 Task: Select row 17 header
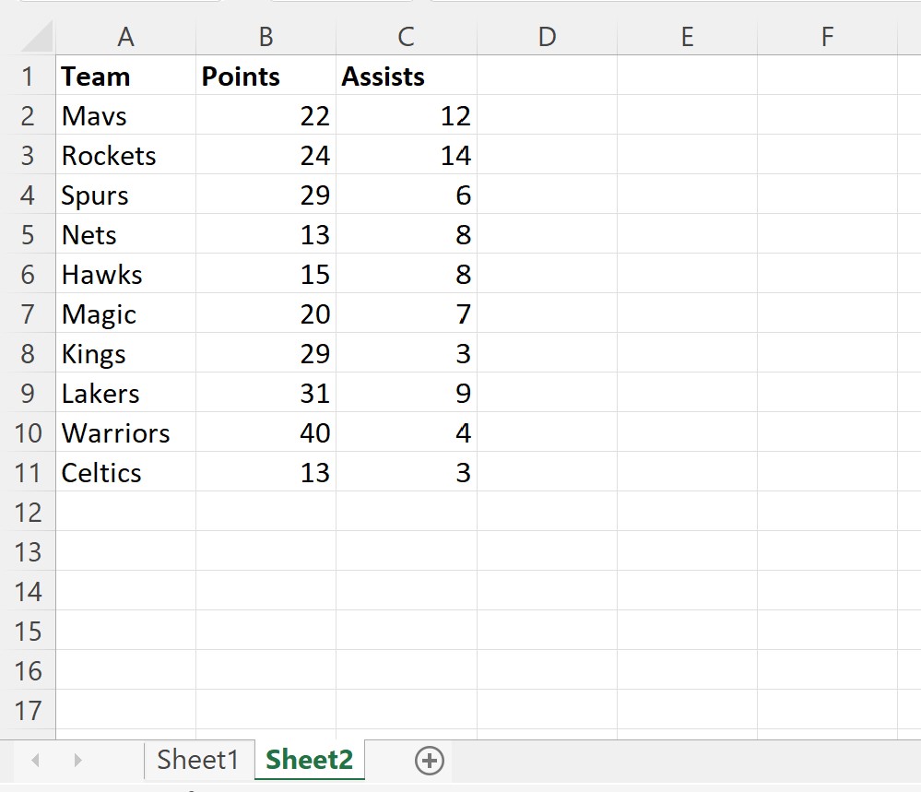(28, 710)
